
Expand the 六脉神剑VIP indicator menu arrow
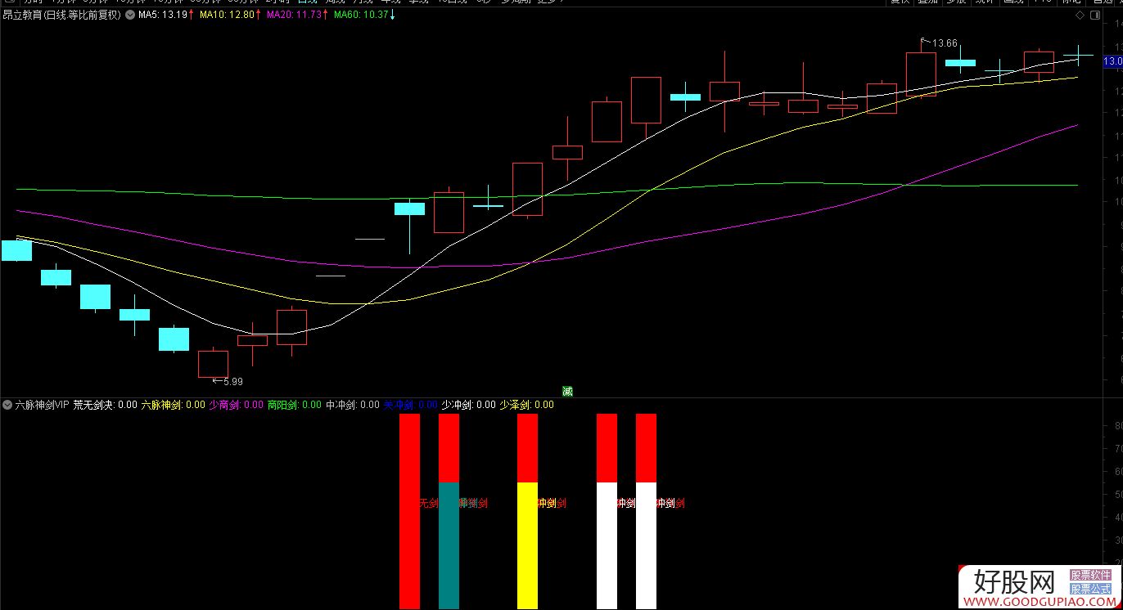coord(7,405)
